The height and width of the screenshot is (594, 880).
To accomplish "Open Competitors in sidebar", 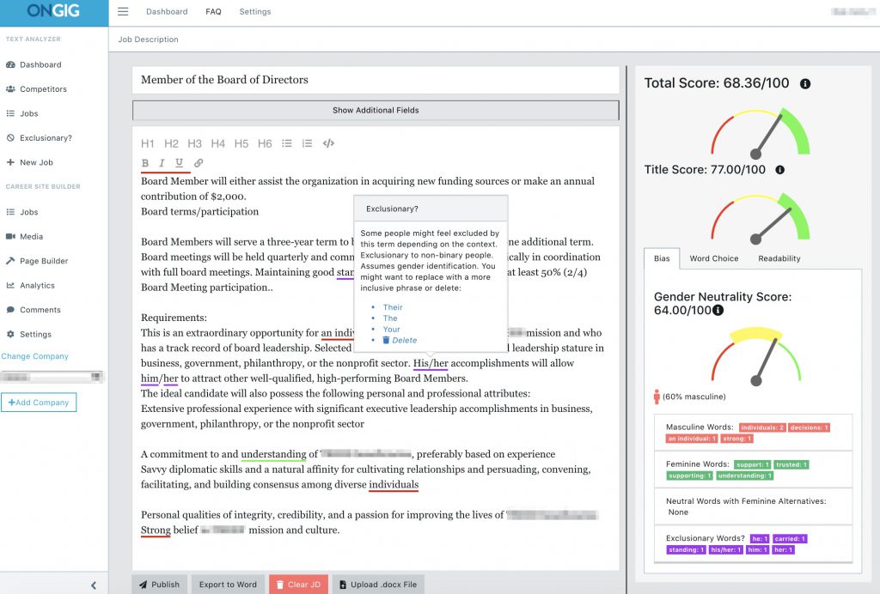I will (x=36, y=89).
